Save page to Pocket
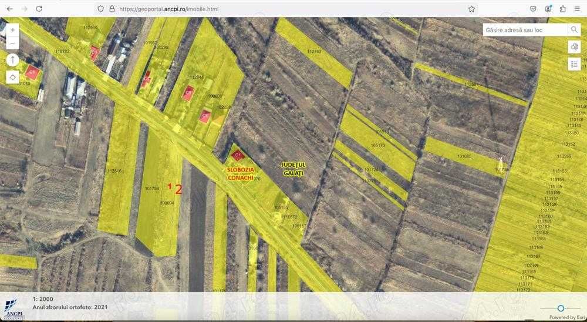This screenshot has height=322, width=587. pos(533,9)
